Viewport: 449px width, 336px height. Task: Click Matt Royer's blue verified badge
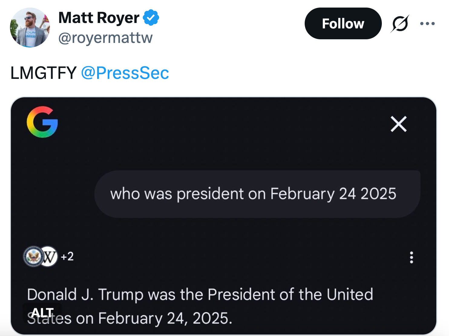coord(150,18)
